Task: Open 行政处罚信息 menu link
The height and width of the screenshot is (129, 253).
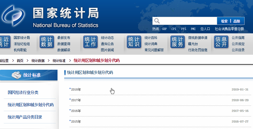Action: 198,50
